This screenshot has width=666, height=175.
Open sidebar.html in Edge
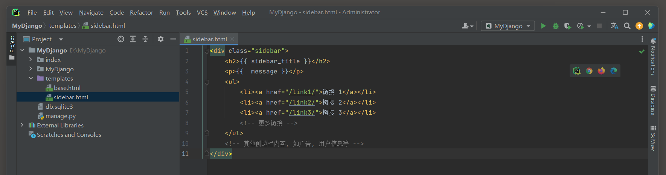point(614,71)
